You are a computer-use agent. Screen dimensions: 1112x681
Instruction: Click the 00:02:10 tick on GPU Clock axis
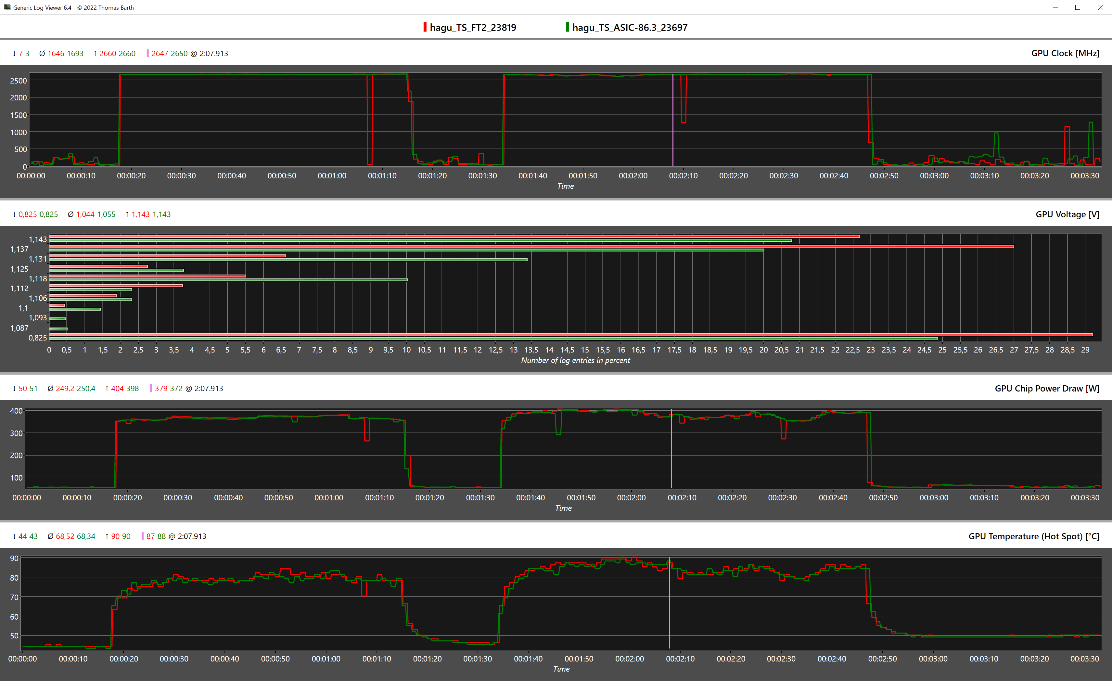[683, 175]
